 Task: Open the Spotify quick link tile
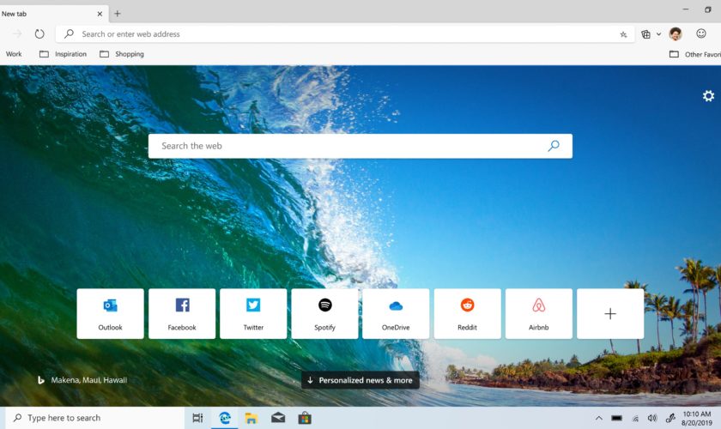click(x=324, y=313)
